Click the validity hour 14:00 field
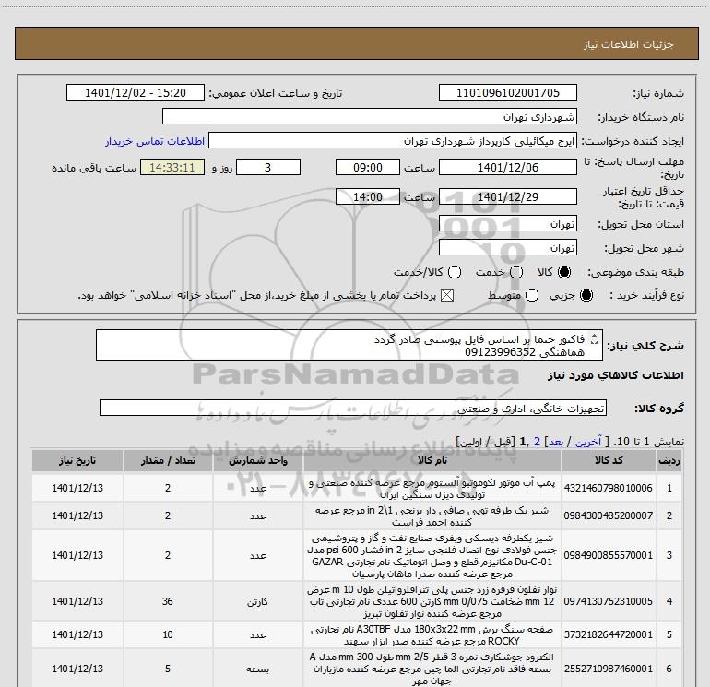The width and height of the screenshot is (710, 687). pos(368,196)
